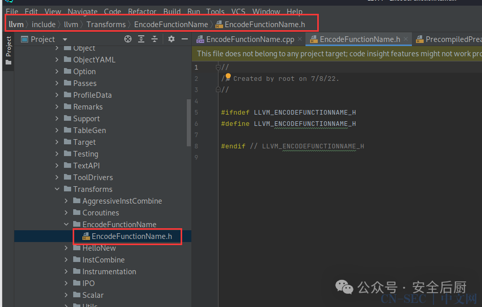This screenshot has width=482, height=307.
Task: Click the #endif line in editor
Action: pos(292,146)
